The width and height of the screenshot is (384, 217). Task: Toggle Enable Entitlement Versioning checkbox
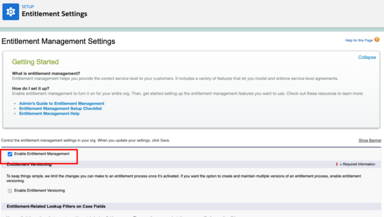[10, 191]
